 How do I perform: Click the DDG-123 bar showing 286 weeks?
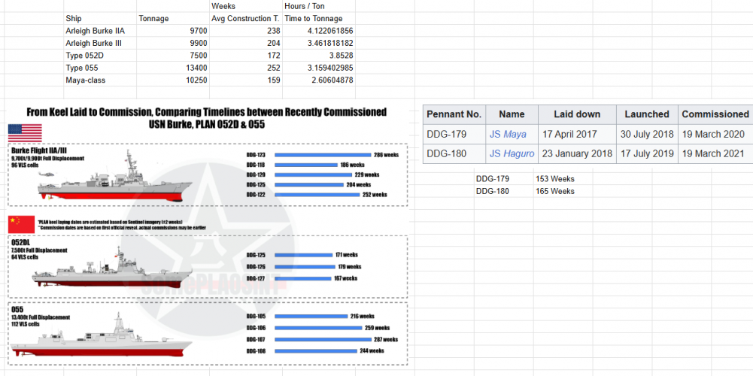(323, 155)
